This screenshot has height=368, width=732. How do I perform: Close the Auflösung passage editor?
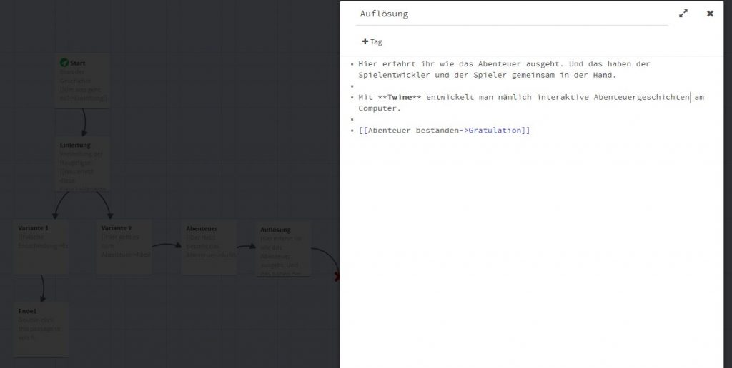click(710, 14)
